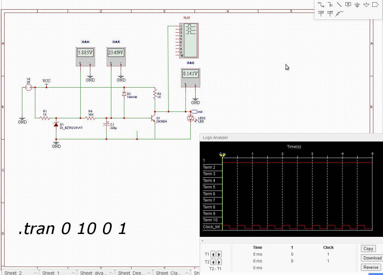The image size is (383, 275).
Task: Click the XMM5 multimeter showing 23.459V
Action: 116,57
